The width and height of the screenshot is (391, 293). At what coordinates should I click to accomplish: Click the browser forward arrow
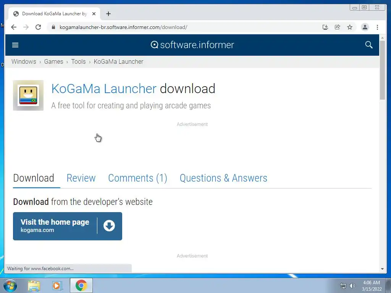(x=26, y=27)
